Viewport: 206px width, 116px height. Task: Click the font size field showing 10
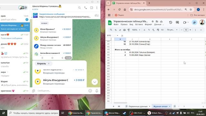point(186,30)
